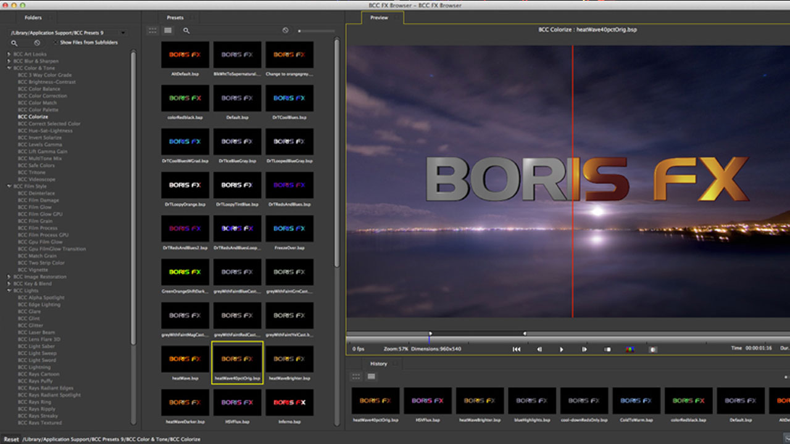
Task: Choose the heatWave.bsp preset thumbnail
Action: (185, 359)
